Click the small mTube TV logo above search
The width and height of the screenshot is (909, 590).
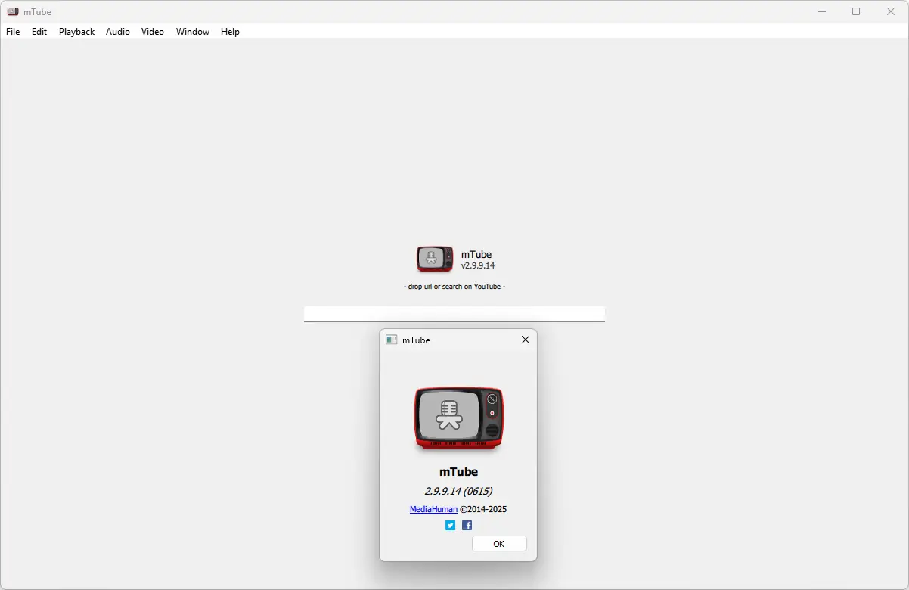(435, 259)
